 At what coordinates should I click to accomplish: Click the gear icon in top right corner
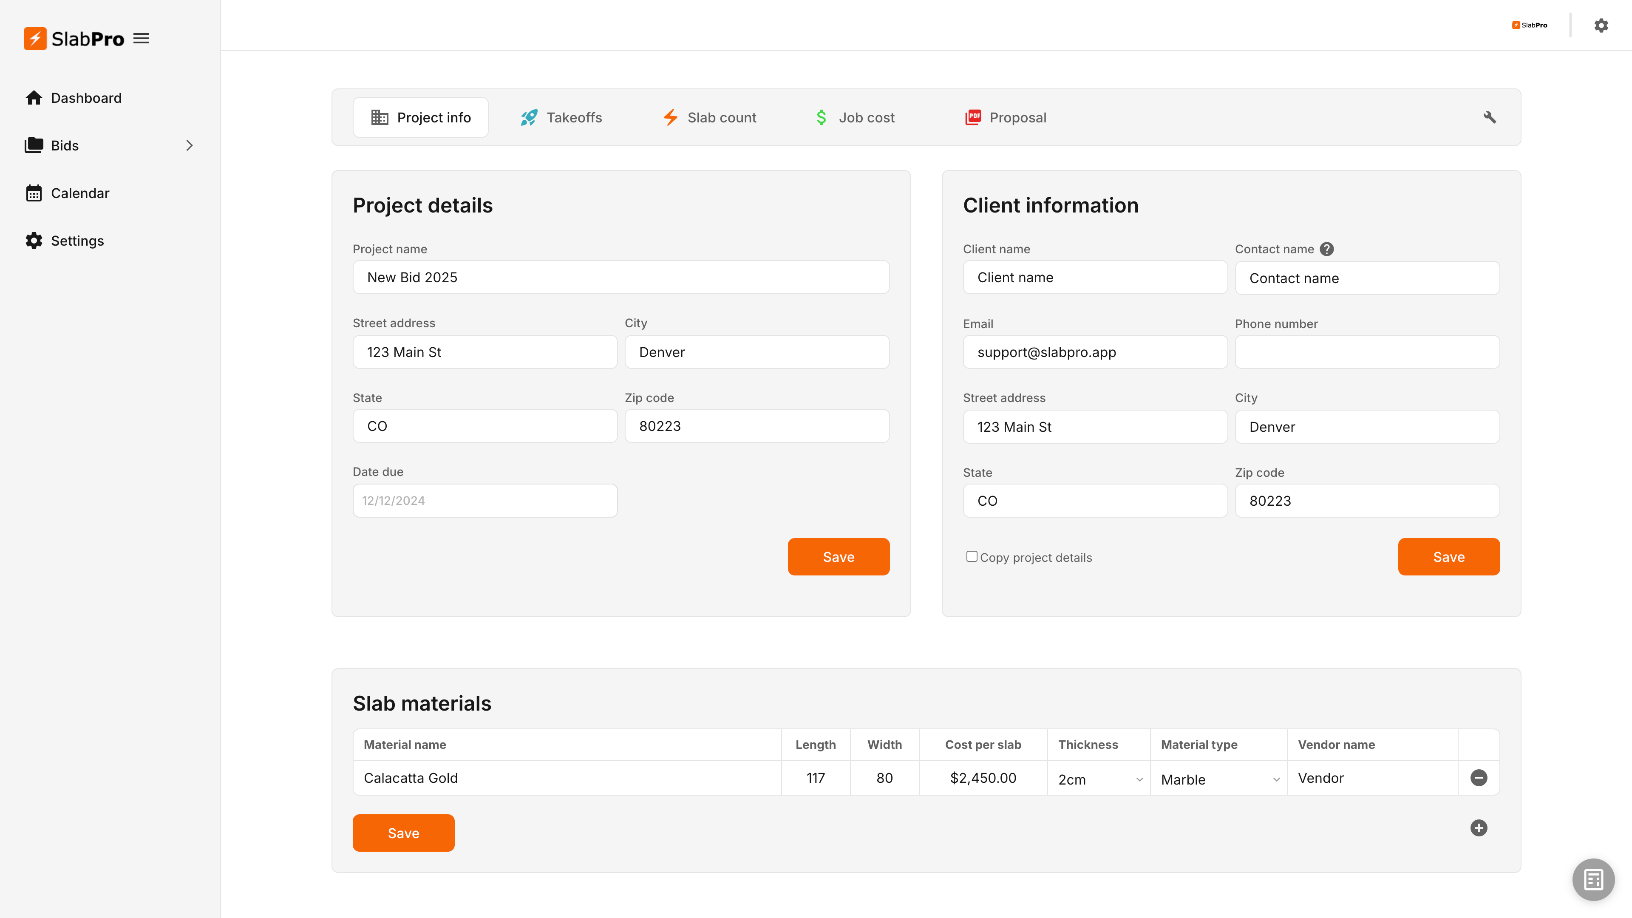pyautogui.click(x=1601, y=25)
